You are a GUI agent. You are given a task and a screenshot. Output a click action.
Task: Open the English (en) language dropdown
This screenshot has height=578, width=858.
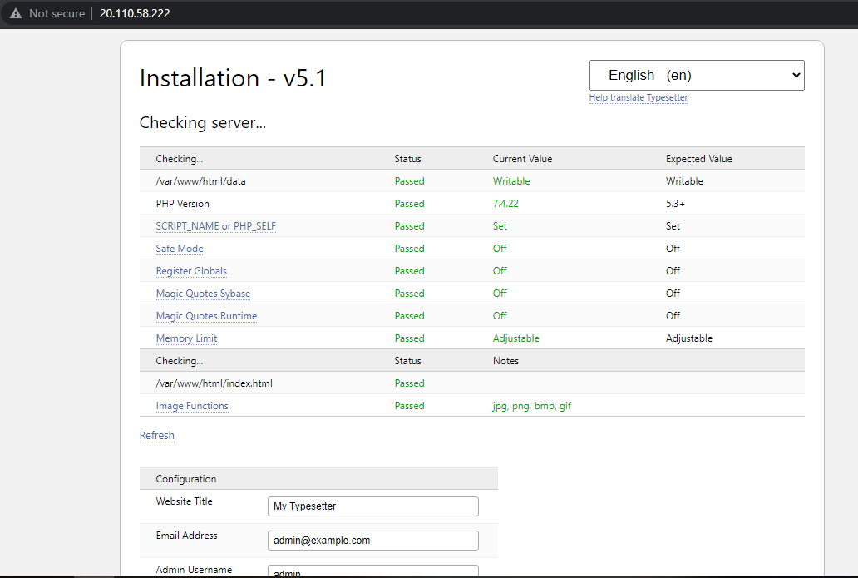tap(696, 75)
